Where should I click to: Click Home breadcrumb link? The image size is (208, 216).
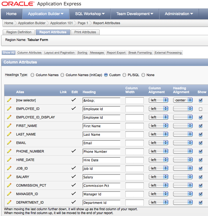pos(9,23)
